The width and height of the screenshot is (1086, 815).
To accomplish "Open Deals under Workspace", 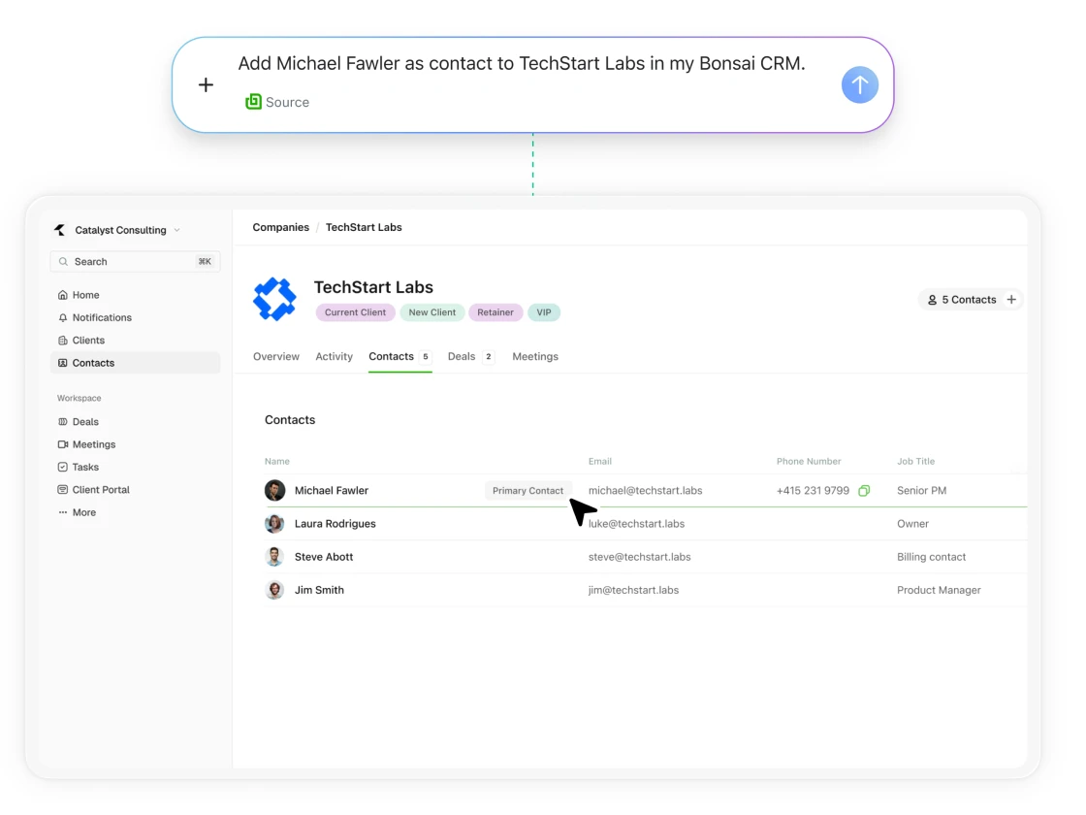I will [85, 421].
